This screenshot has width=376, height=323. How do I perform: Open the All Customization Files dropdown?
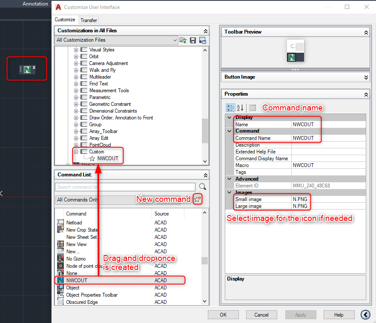pos(176,40)
